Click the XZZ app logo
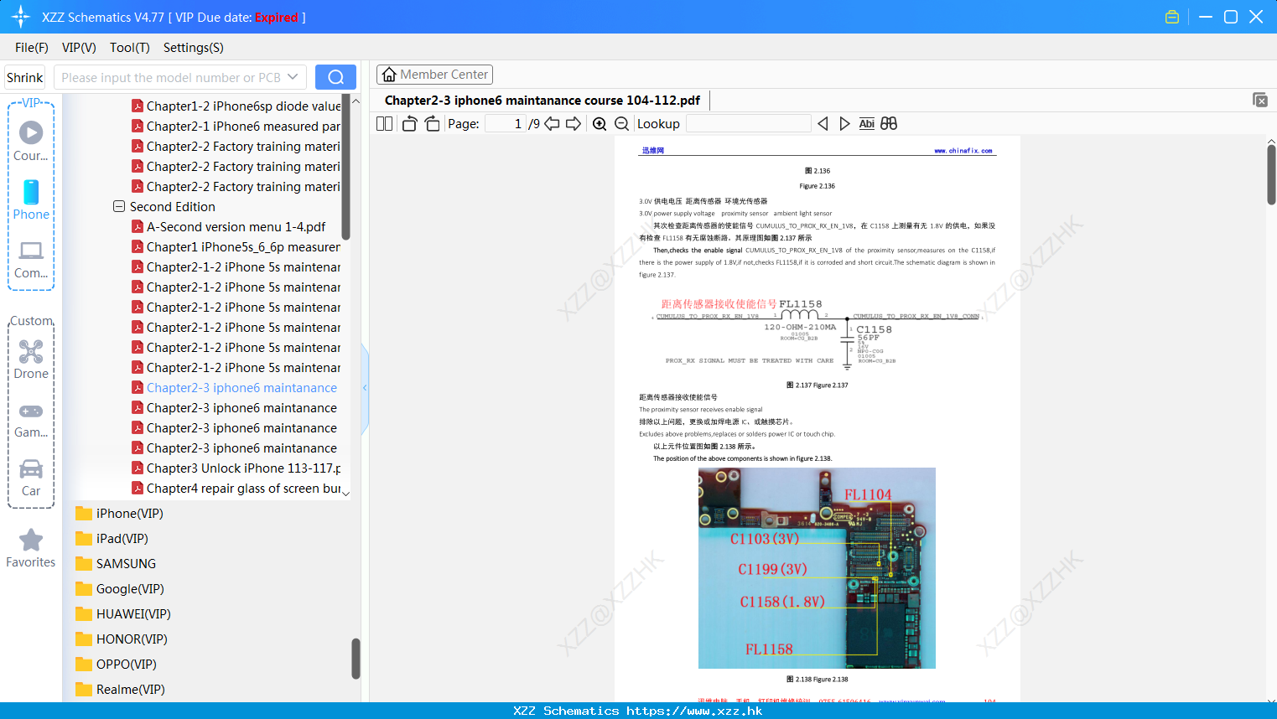 pyautogui.click(x=21, y=17)
